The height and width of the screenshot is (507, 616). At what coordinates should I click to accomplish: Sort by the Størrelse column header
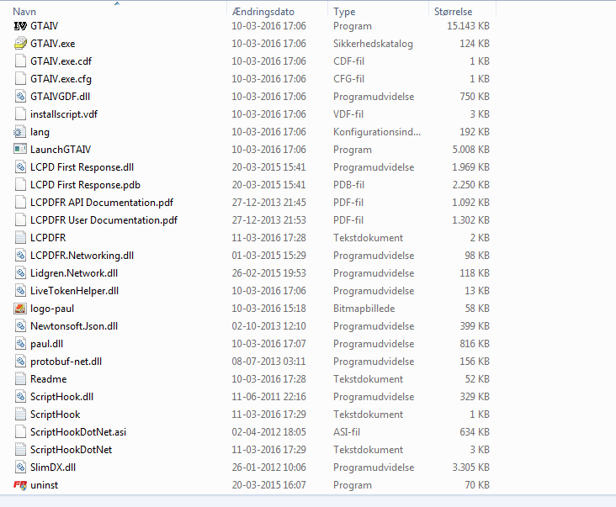click(453, 12)
